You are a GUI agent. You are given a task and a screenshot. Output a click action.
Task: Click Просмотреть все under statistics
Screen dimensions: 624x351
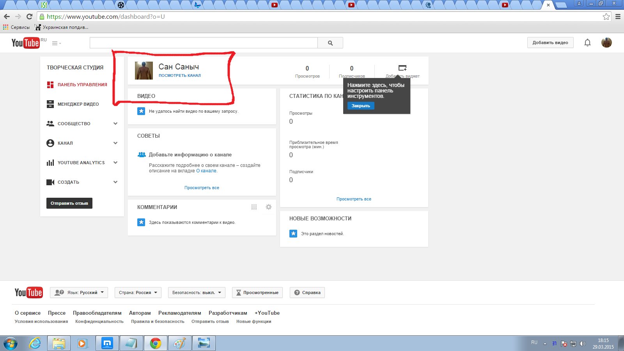click(354, 199)
